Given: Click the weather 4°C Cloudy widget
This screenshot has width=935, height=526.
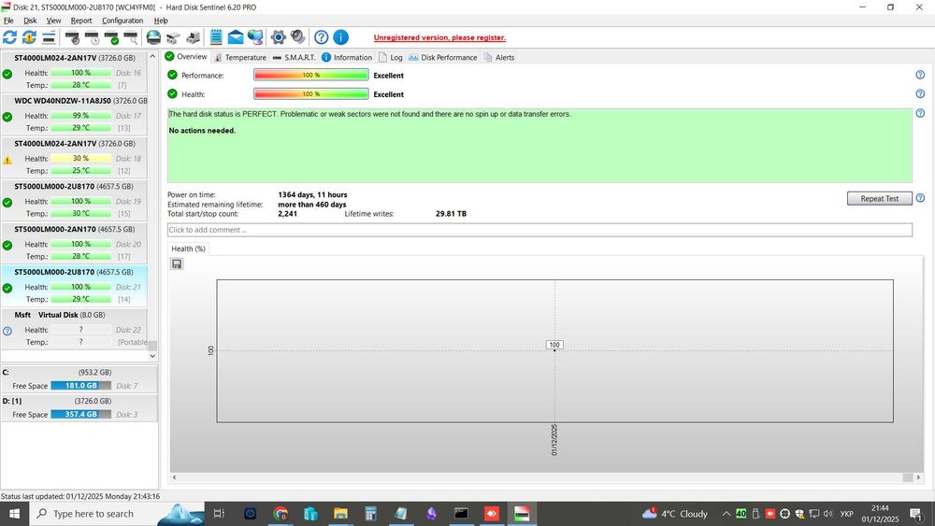Looking at the screenshot, I should tap(674, 514).
